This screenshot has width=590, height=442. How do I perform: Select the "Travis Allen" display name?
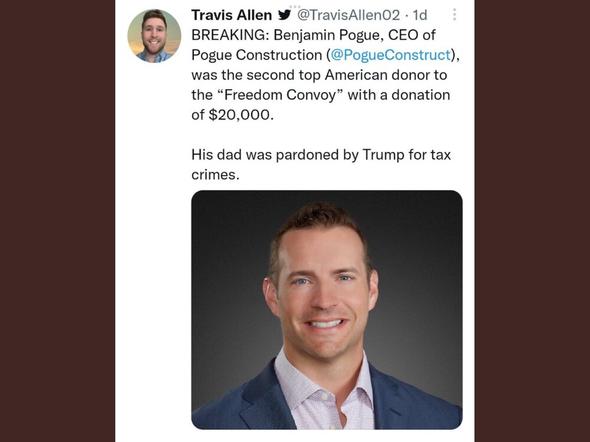(231, 15)
